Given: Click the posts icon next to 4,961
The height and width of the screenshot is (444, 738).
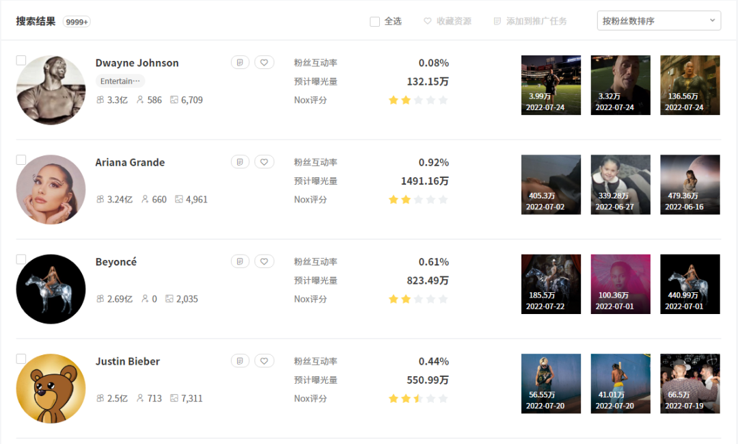Looking at the screenshot, I should [x=179, y=199].
